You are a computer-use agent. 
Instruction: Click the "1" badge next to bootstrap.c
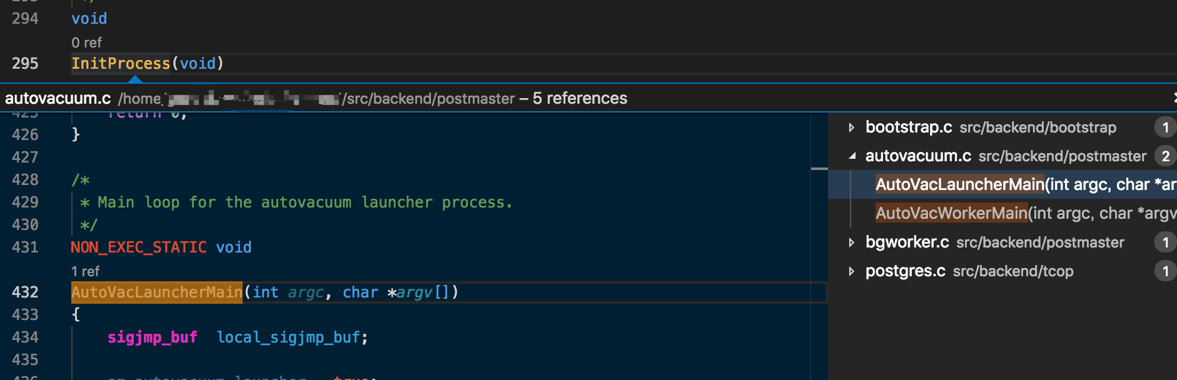[1165, 127]
